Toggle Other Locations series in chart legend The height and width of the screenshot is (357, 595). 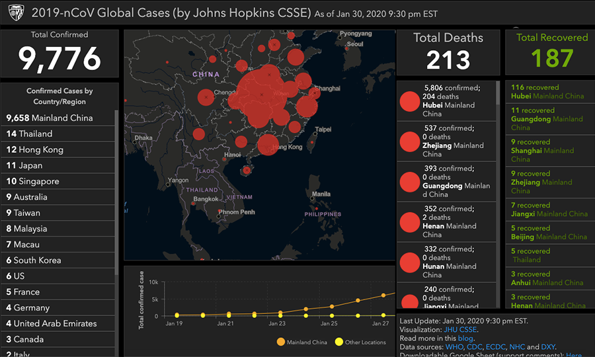tap(360, 342)
